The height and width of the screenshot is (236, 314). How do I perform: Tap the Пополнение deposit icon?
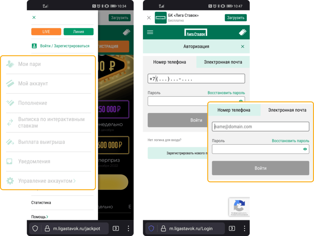(x=10, y=103)
